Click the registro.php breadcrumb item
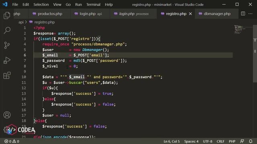257x144 pixels. pos(45,22)
